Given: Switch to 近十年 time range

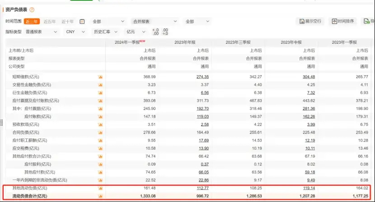Looking at the screenshot, I should coord(67,22).
